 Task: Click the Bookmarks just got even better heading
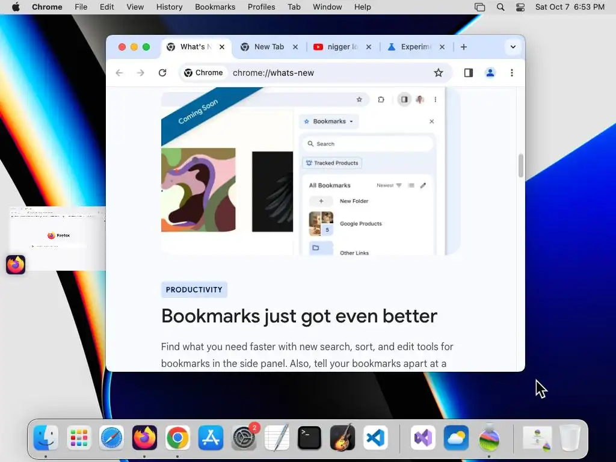tap(299, 316)
